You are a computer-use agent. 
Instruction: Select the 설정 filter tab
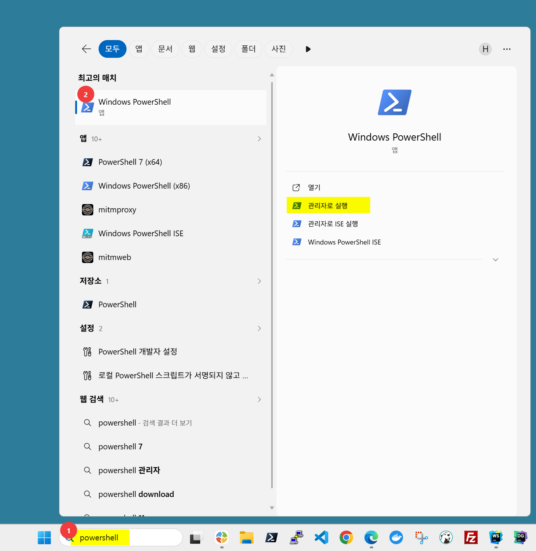pos(218,49)
